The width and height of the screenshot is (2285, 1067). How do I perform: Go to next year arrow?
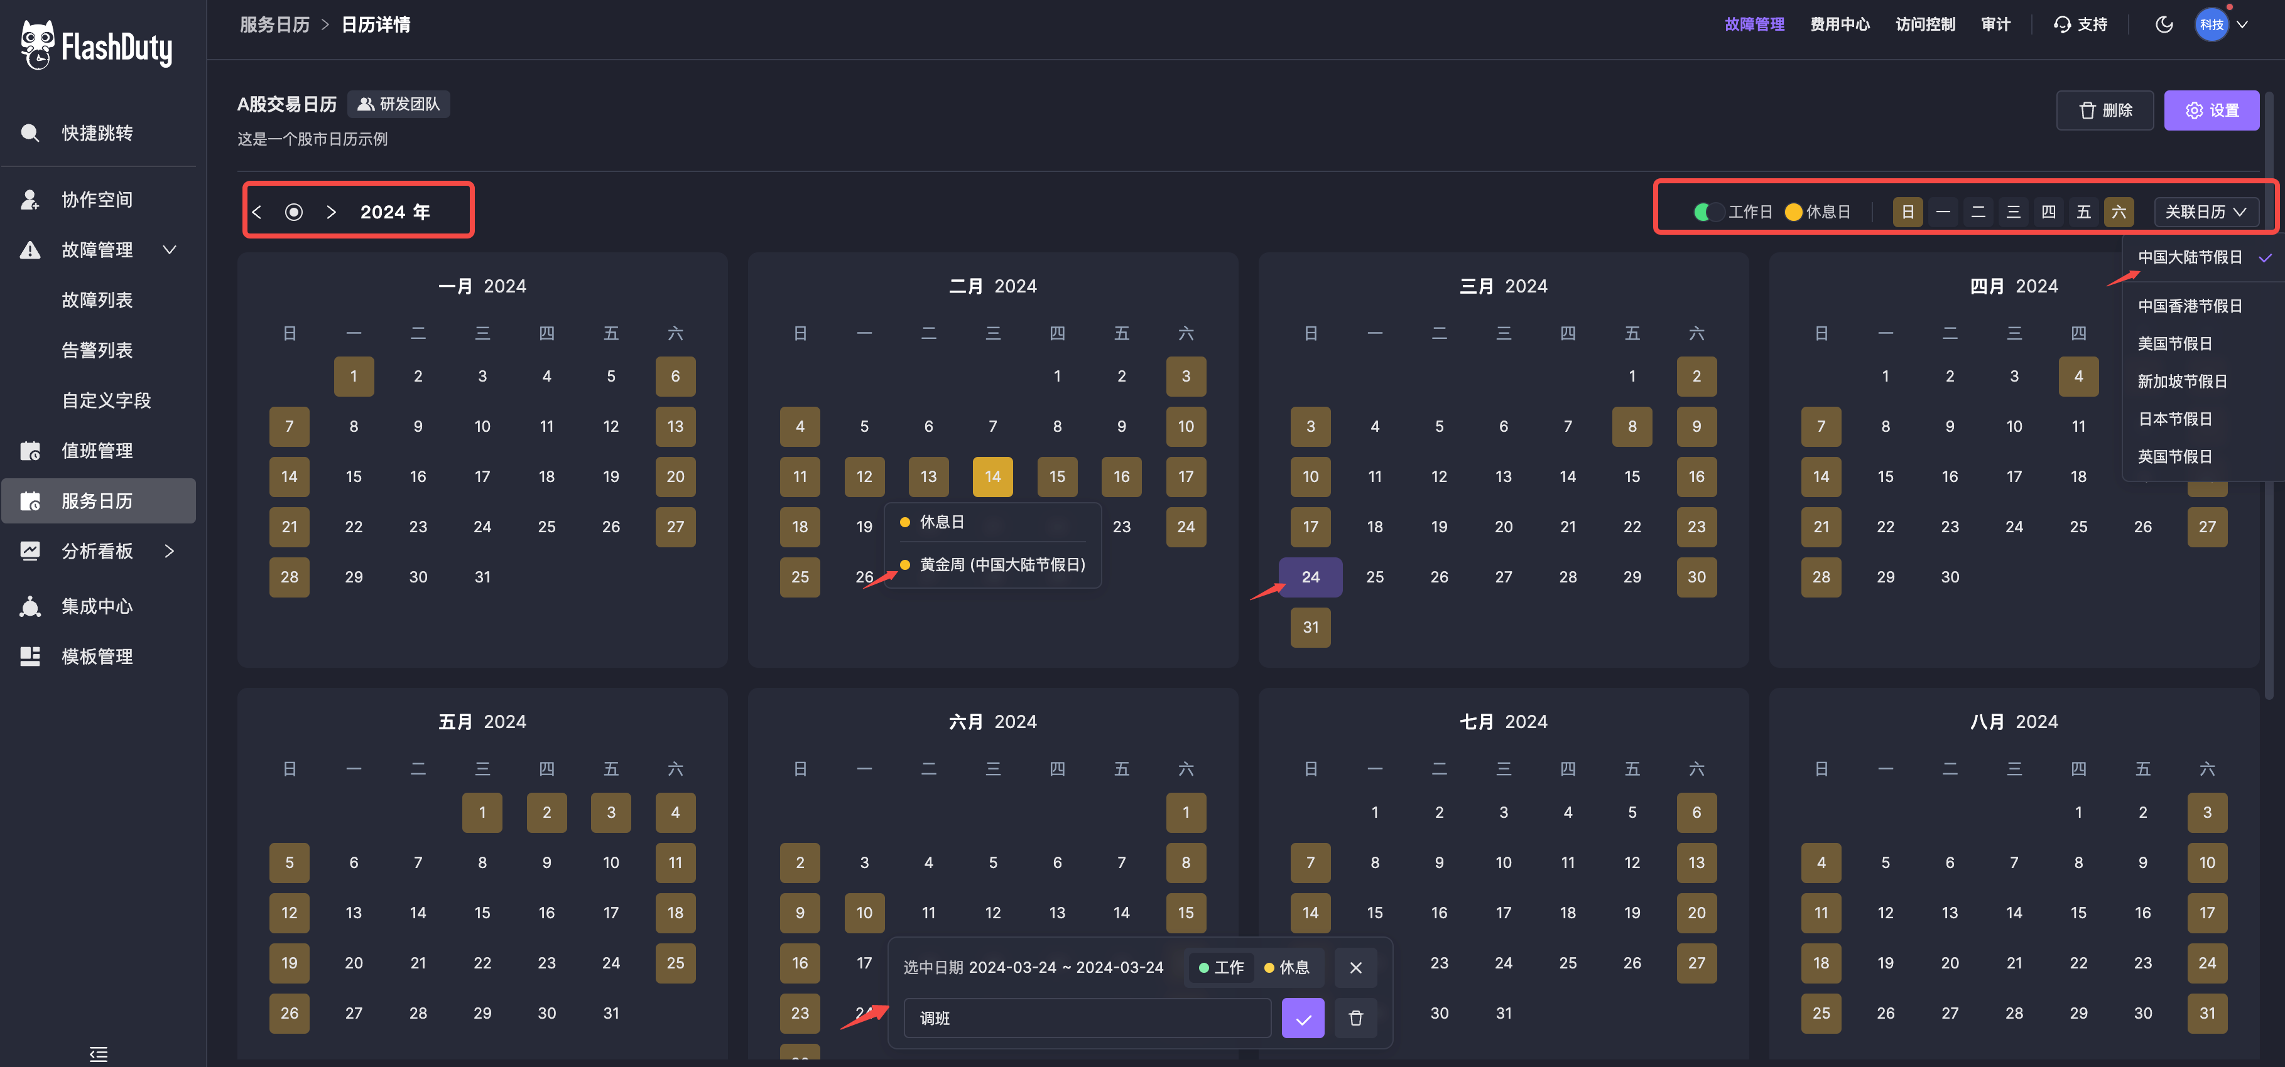click(331, 212)
